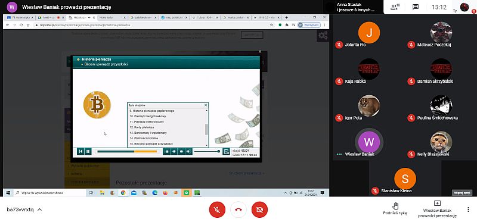This screenshot has width=477, height=222.
Task: Click the Windows taskbar search box
Action: [49, 193]
